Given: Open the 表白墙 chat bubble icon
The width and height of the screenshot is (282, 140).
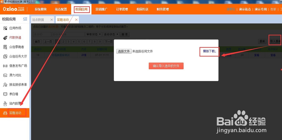Looking at the screenshot, I should coord(5,94).
